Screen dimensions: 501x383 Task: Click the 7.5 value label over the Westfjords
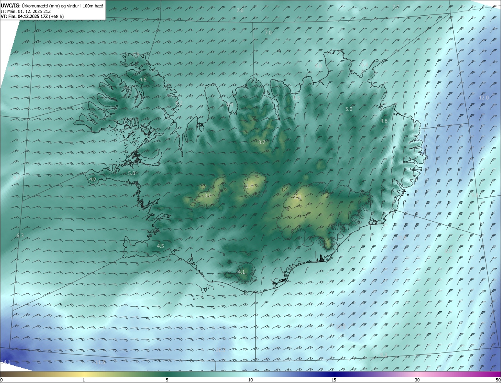[135, 55]
